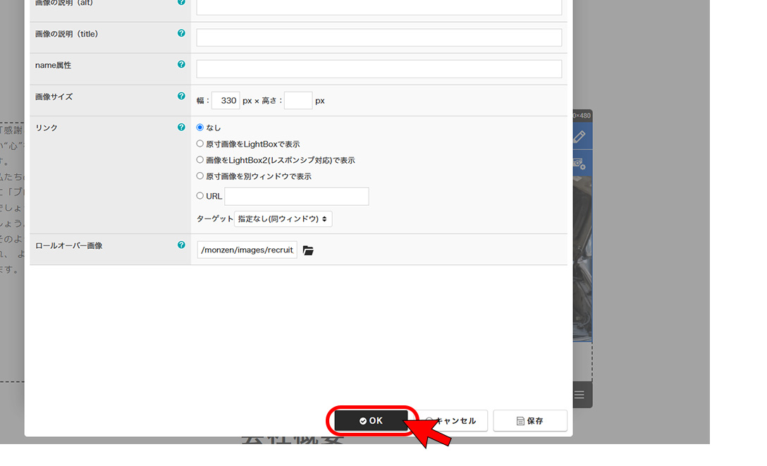767x466 pixels.
Task: Show help tooltip for 画像サイズ
Action: click(x=181, y=96)
